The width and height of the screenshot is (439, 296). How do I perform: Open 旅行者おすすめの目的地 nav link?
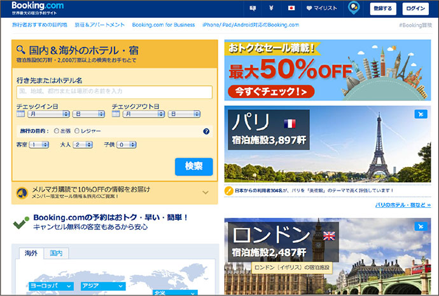pos(39,25)
